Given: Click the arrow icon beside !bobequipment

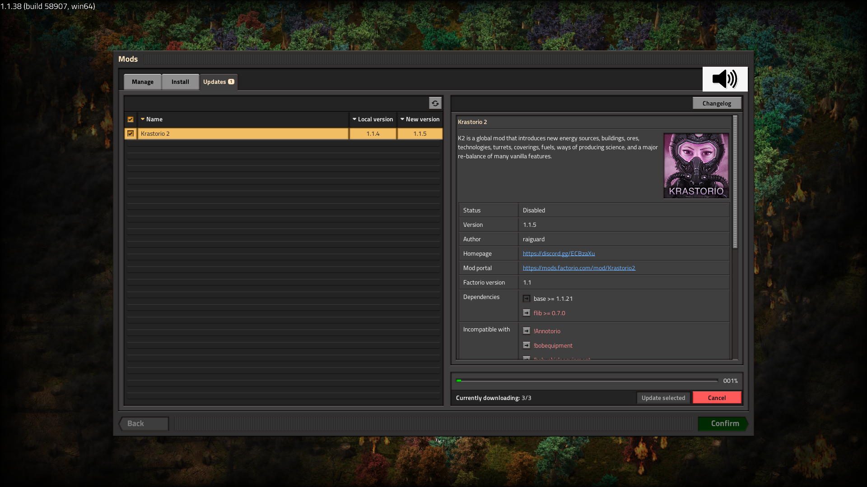Looking at the screenshot, I should pyautogui.click(x=527, y=345).
